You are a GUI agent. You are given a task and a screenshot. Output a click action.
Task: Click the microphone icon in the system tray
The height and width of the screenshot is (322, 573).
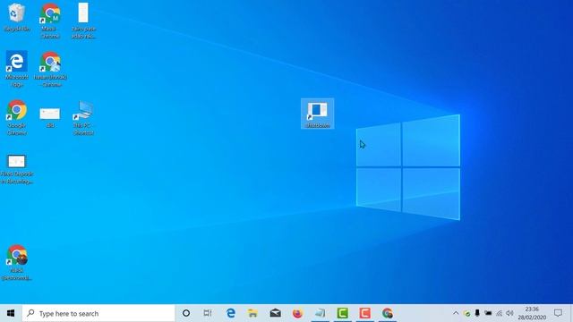pos(477,313)
